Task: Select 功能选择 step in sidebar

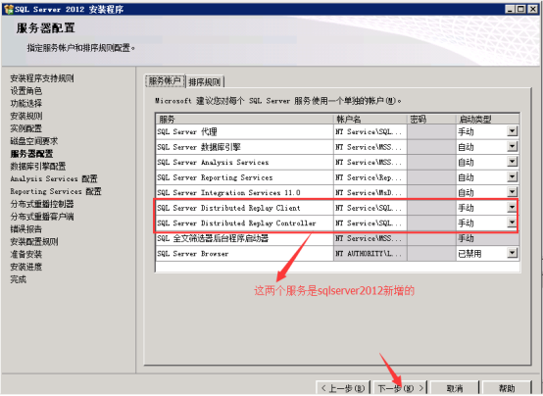Action: click(26, 103)
